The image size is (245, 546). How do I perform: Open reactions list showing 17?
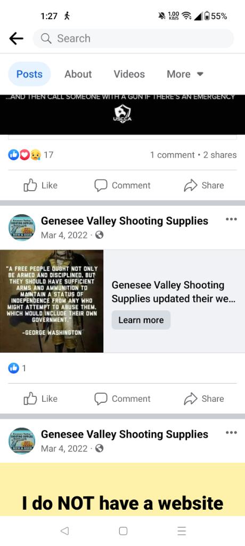coord(30,155)
